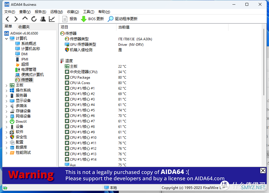Select 电源管理 tree item
Image resolution: width=269 pixels, height=193 pixels.
coord(28,69)
